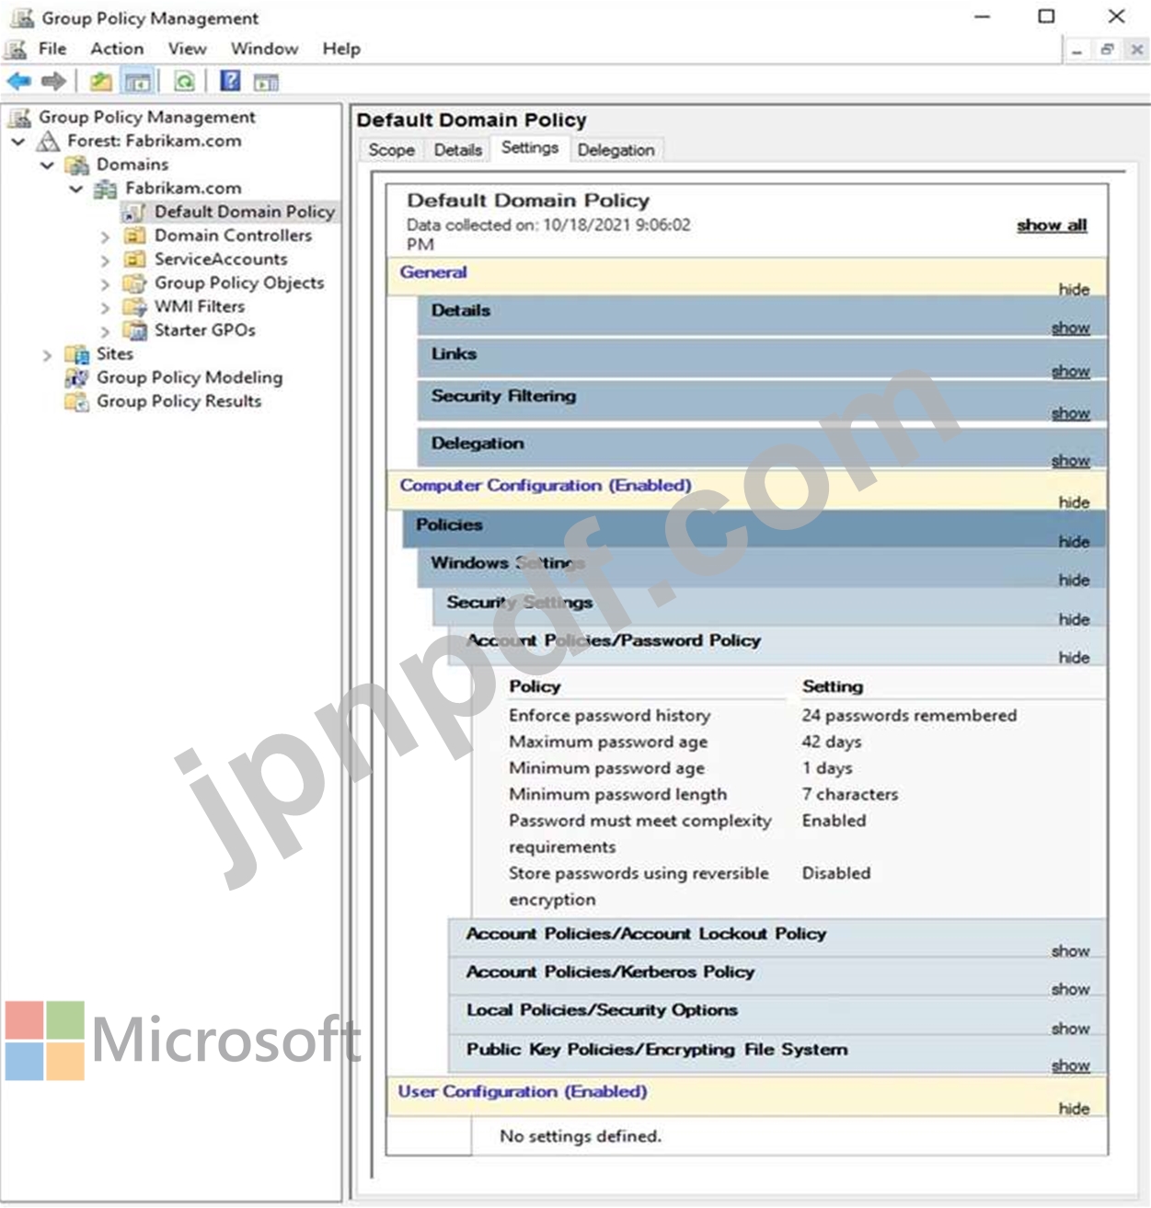This screenshot has height=1208, width=1151.
Task: Show the Local Policies/Security Options section
Action: [1071, 1029]
